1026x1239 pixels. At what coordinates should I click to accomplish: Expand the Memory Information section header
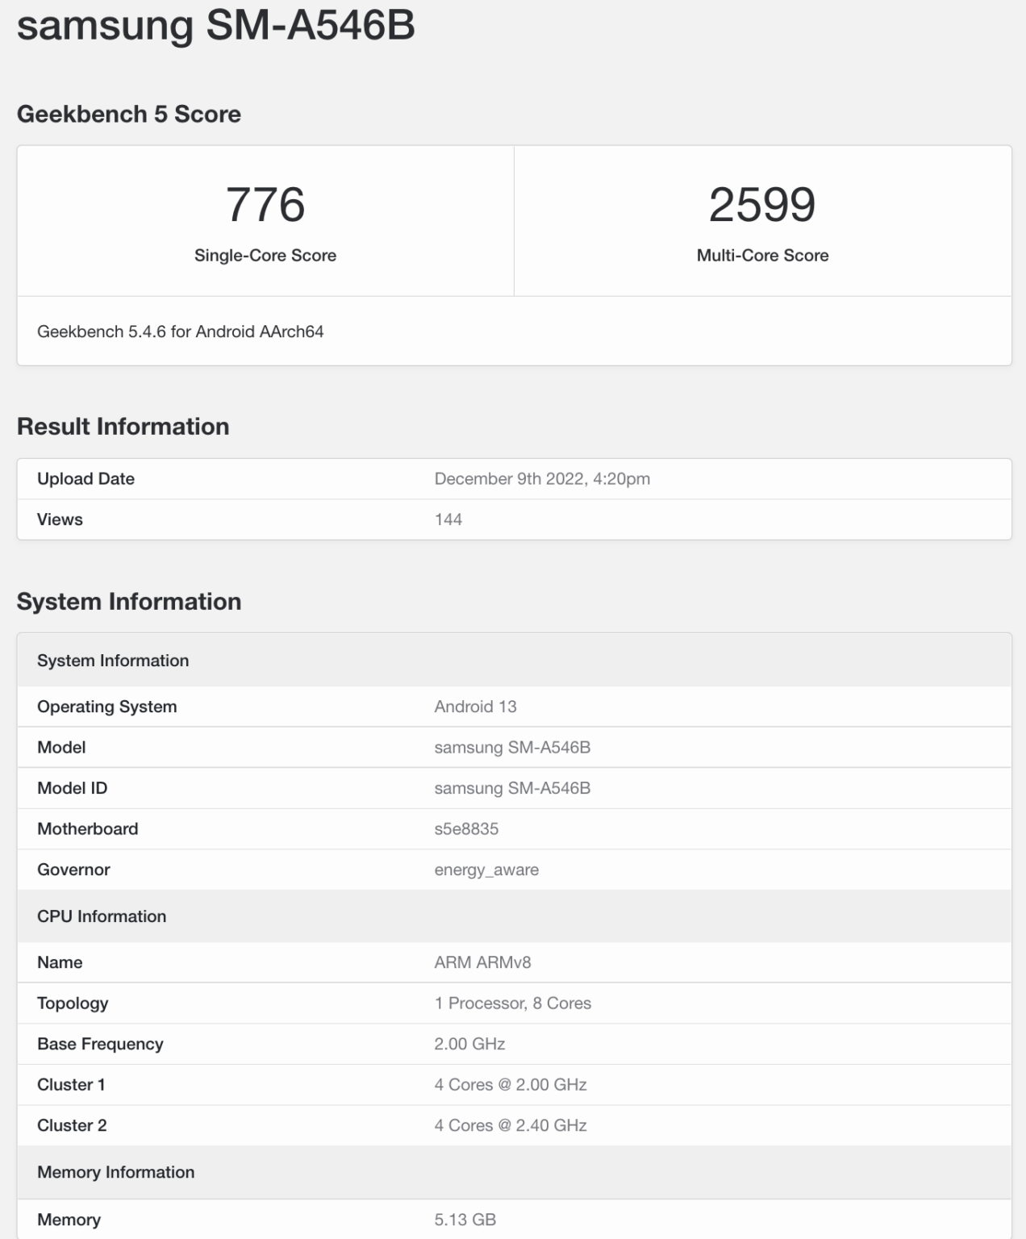point(115,1172)
